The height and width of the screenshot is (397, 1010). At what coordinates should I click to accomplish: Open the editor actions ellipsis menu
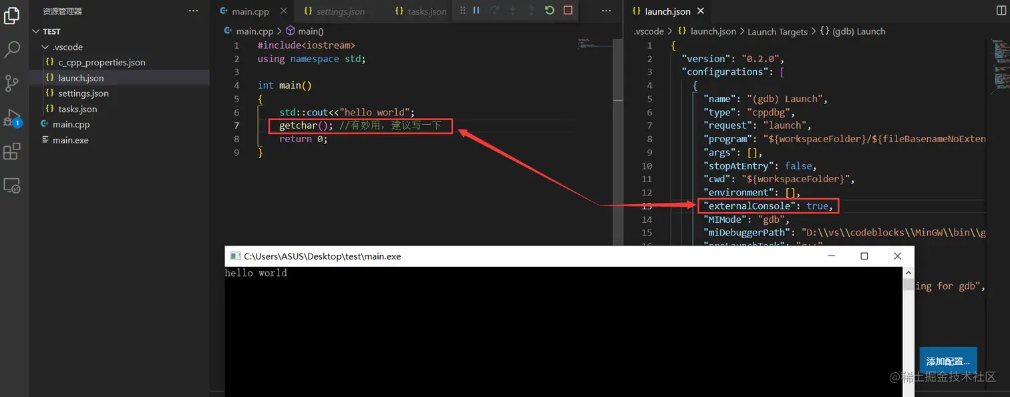point(607,11)
